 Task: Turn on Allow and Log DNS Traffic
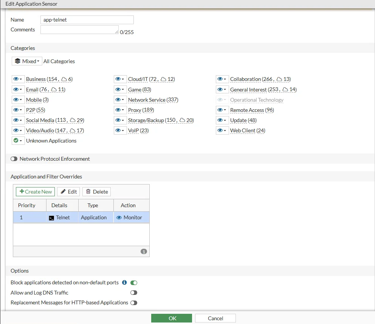134,293
